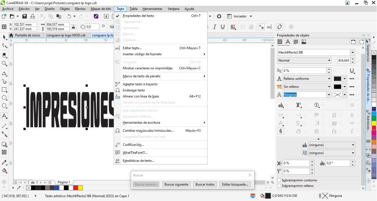Open the uppercase AB (ninguno) dropdown
Viewport: 377px width, 201px height.
pos(353,153)
